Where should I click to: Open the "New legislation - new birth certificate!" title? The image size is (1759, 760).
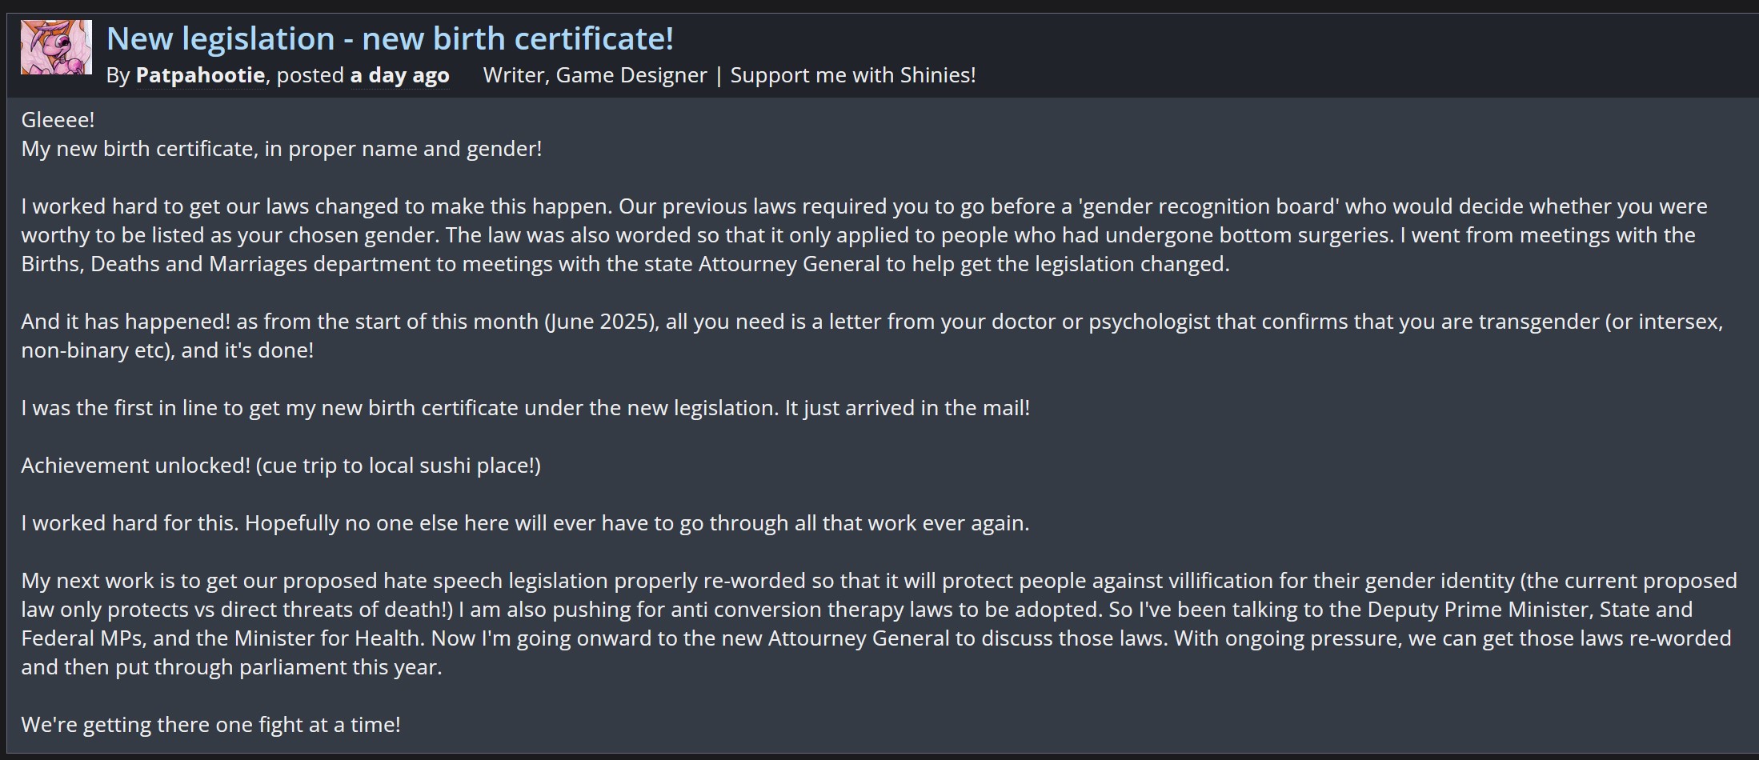[x=390, y=38]
